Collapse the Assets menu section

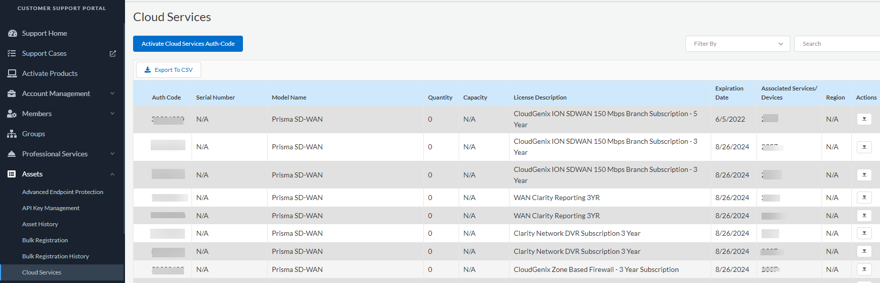(112, 174)
